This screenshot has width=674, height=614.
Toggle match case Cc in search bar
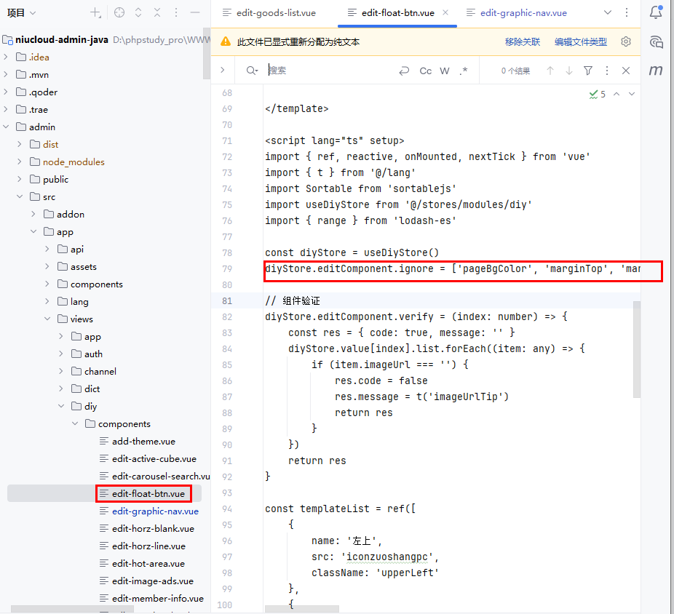(x=426, y=71)
